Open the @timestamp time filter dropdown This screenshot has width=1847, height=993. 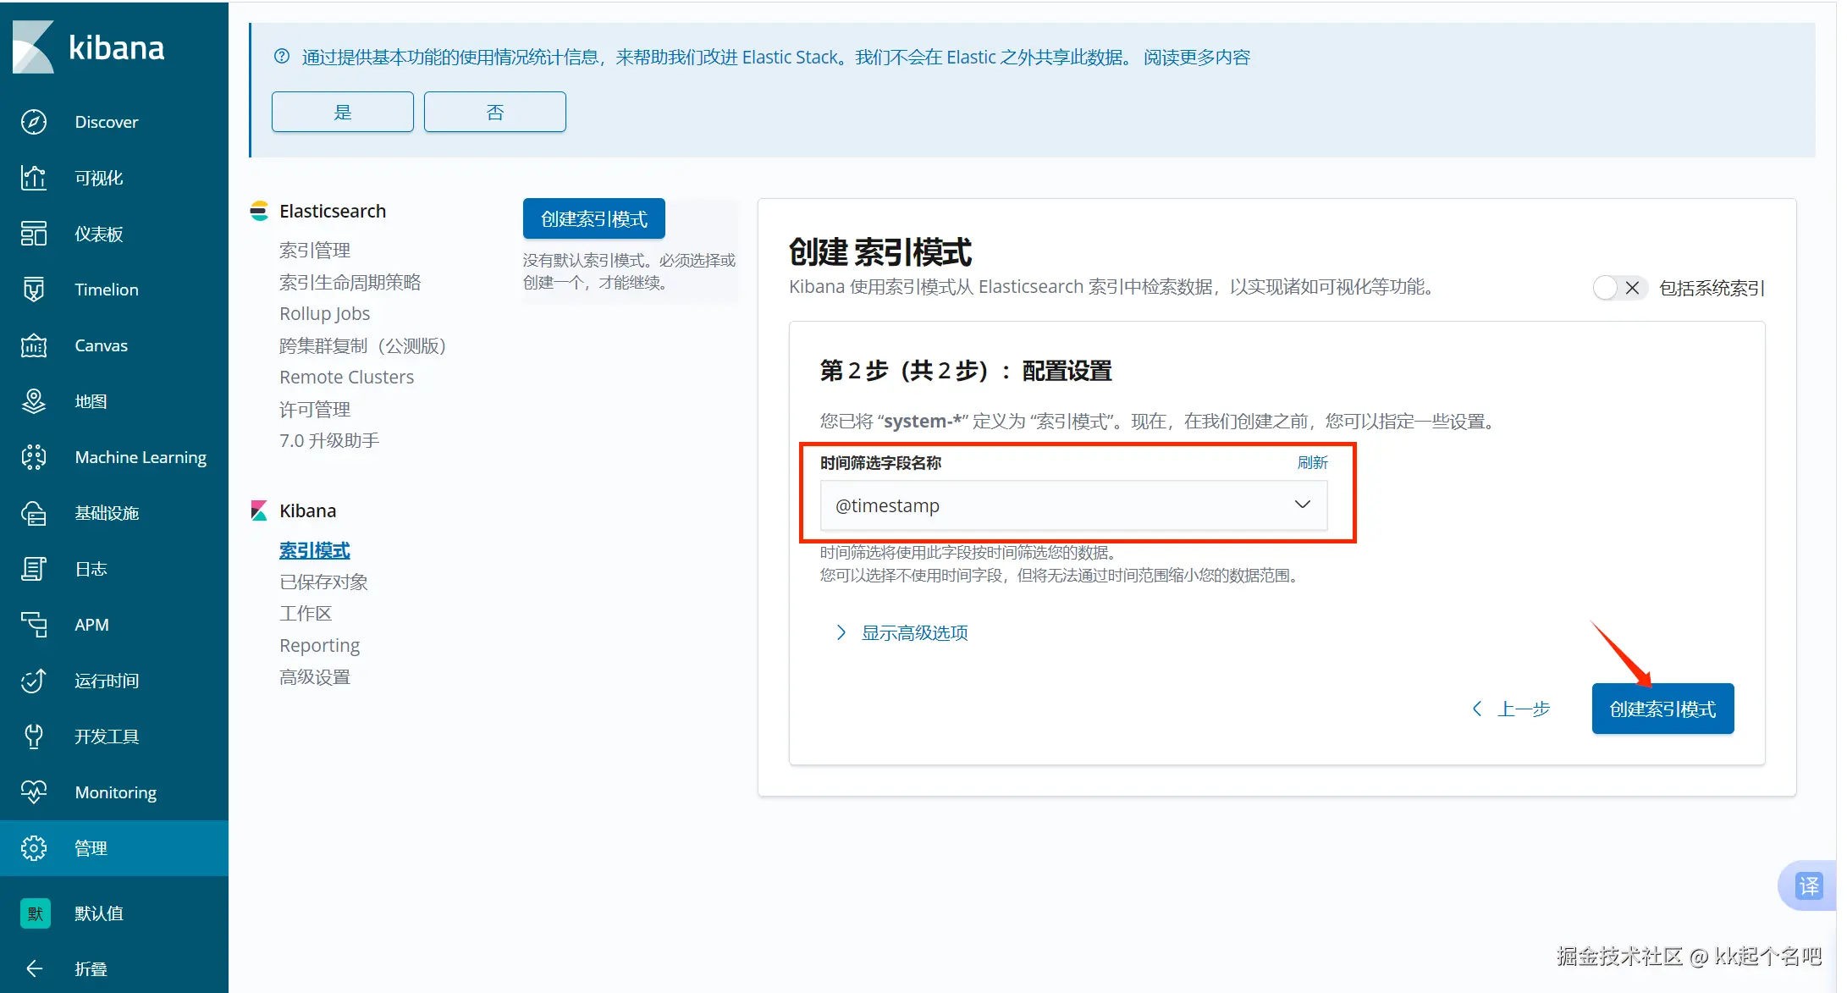pos(1072,505)
